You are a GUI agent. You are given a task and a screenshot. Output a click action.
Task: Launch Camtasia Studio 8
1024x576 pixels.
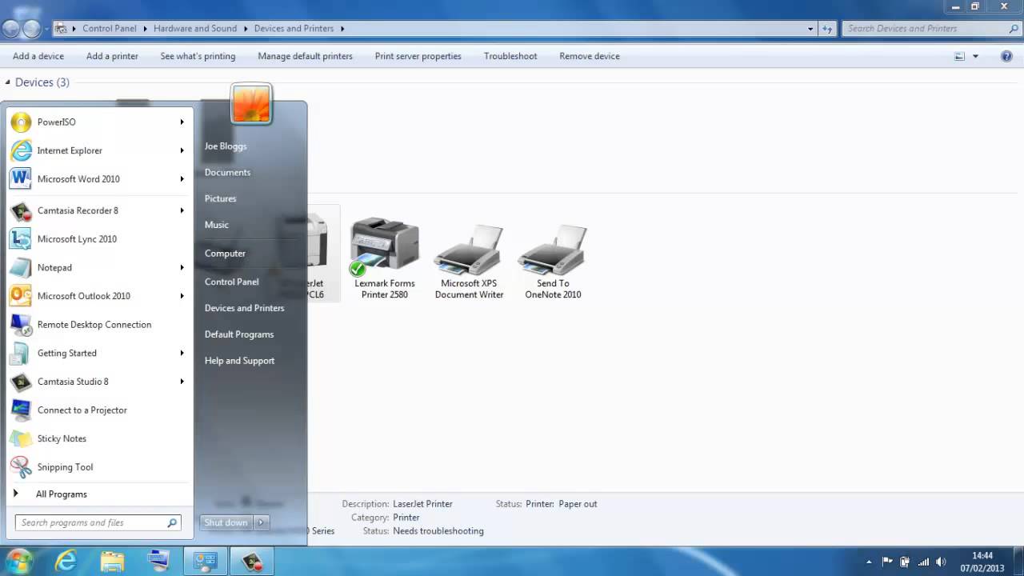click(98, 382)
